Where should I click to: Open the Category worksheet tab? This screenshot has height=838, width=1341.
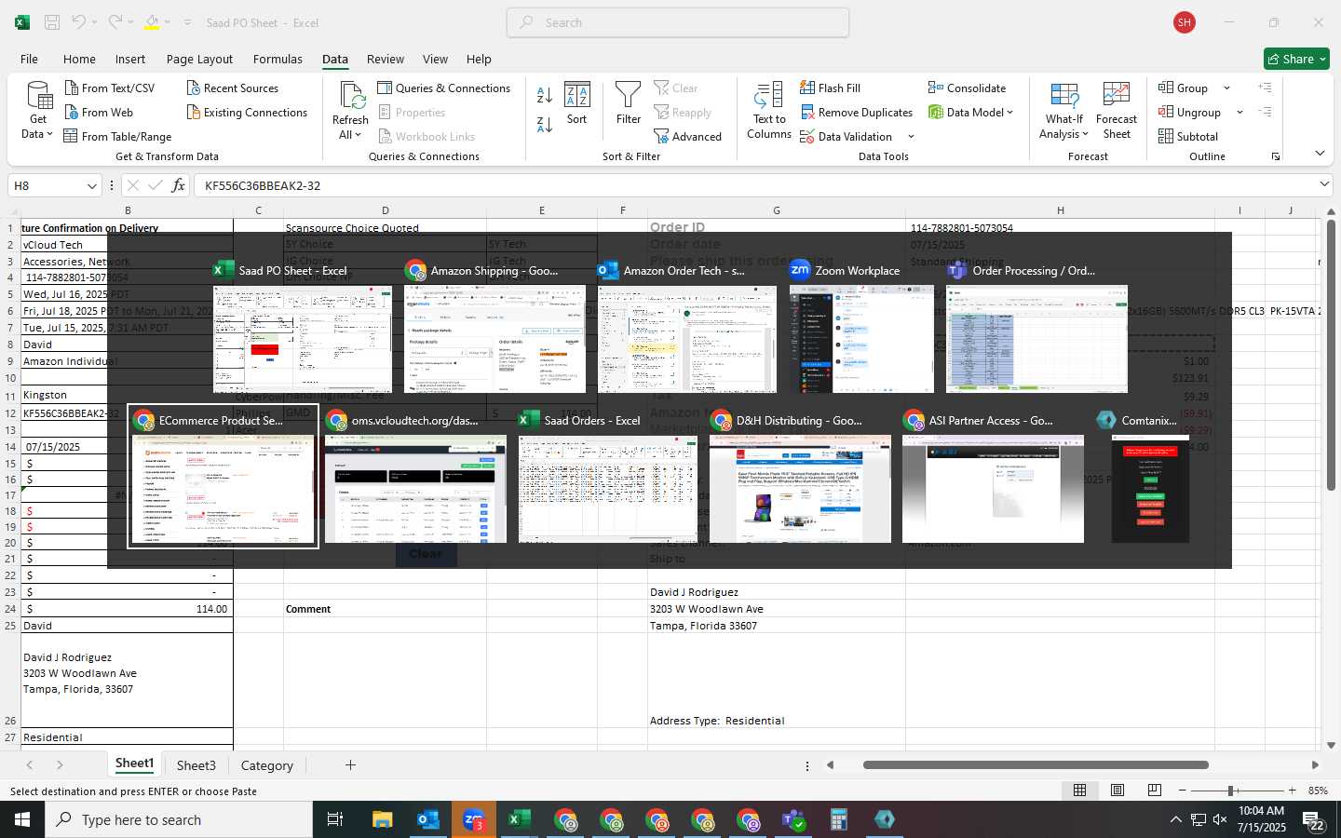pyautogui.click(x=267, y=765)
